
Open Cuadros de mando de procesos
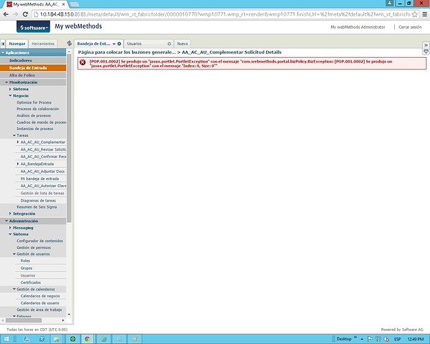(41, 122)
